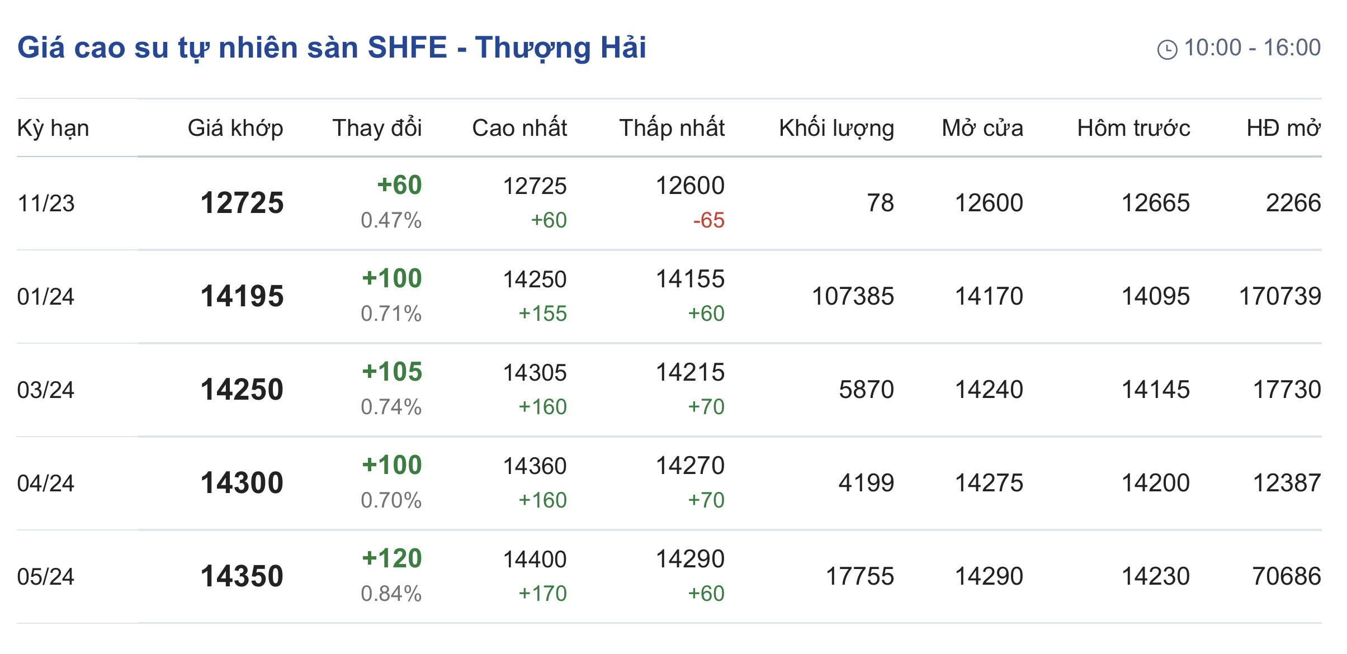Select the Hôm trước column header

pyautogui.click(x=1133, y=128)
